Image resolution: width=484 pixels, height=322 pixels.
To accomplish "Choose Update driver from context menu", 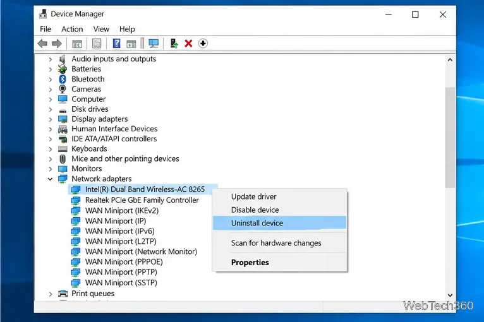I will (x=279, y=196).
